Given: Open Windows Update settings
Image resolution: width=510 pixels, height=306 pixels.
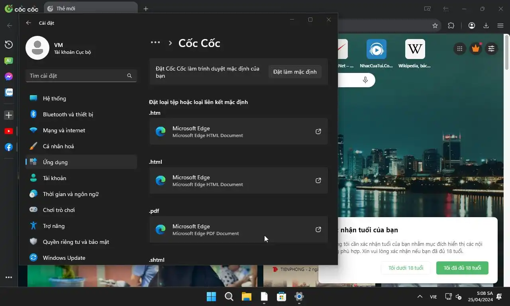Looking at the screenshot, I should (81, 258).
